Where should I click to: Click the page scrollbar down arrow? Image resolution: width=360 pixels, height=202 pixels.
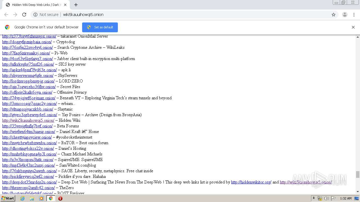click(x=358, y=192)
